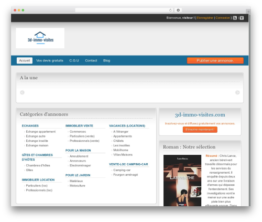Open Echange insolite category
262x222 pixels.
[37, 141]
